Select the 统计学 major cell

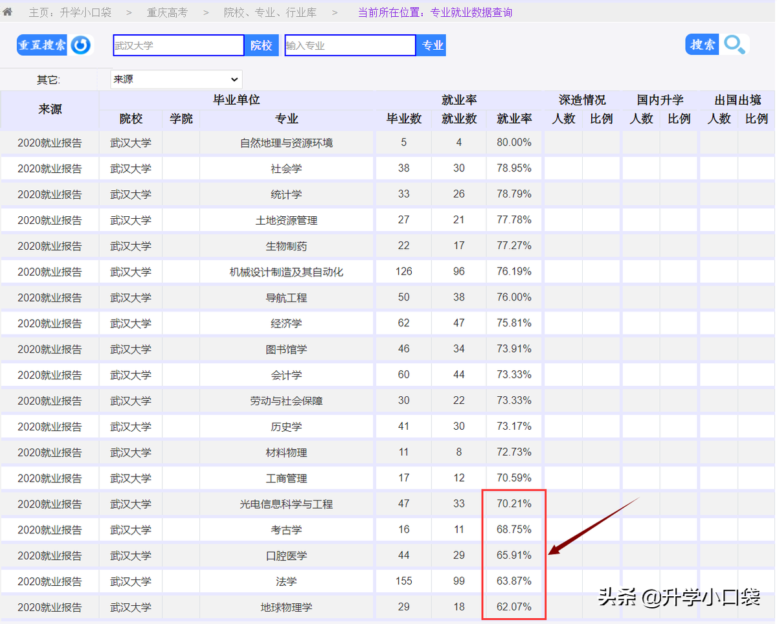point(287,194)
